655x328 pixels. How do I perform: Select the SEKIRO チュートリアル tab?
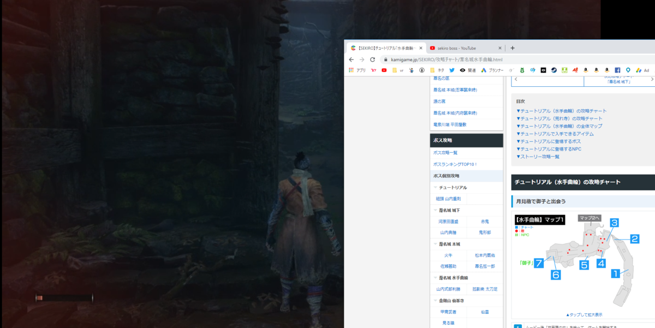click(x=385, y=48)
